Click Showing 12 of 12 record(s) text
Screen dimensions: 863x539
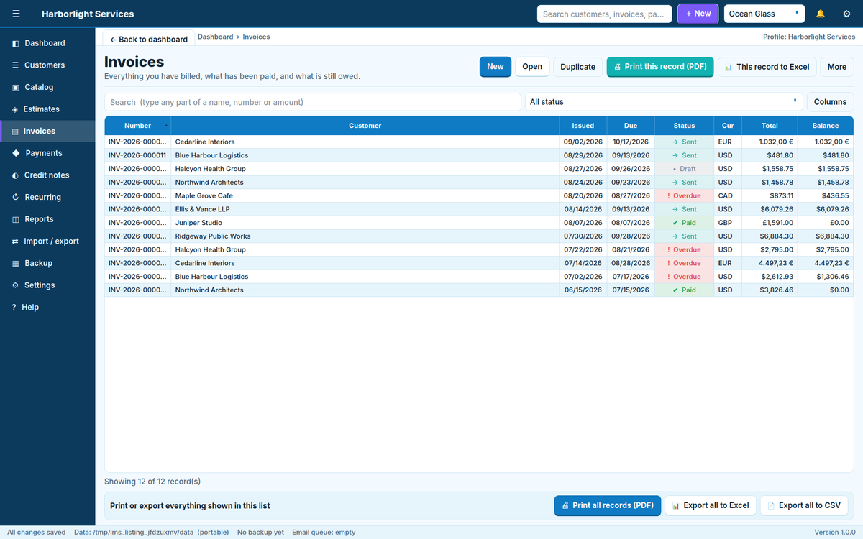(x=152, y=482)
